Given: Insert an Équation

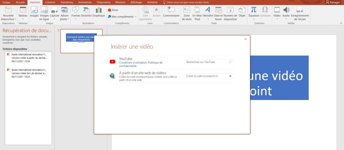Looking at the screenshot, I should (254, 10).
